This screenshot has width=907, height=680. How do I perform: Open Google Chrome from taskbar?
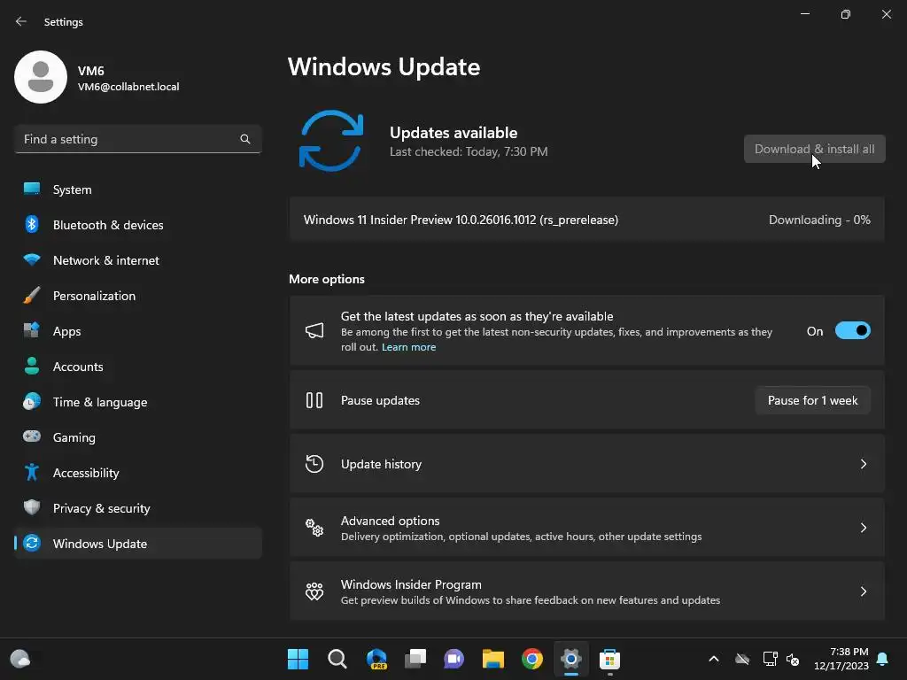coord(532,659)
